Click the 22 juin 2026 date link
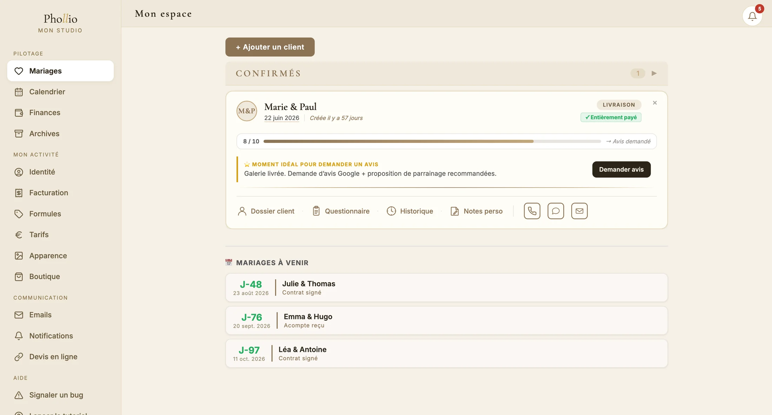The width and height of the screenshot is (772, 415). point(281,118)
